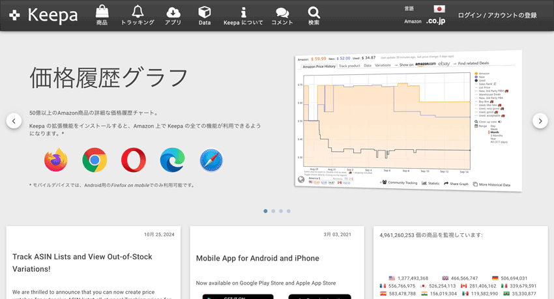Image resolution: width=554 pixels, height=299 pixels.
Task: Select the fourth carousel pagination dot
Action: [x=289, y=211]
